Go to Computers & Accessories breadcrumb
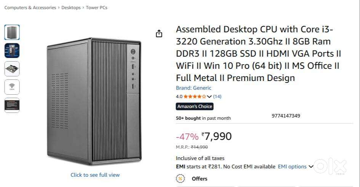 click(30, 8)
